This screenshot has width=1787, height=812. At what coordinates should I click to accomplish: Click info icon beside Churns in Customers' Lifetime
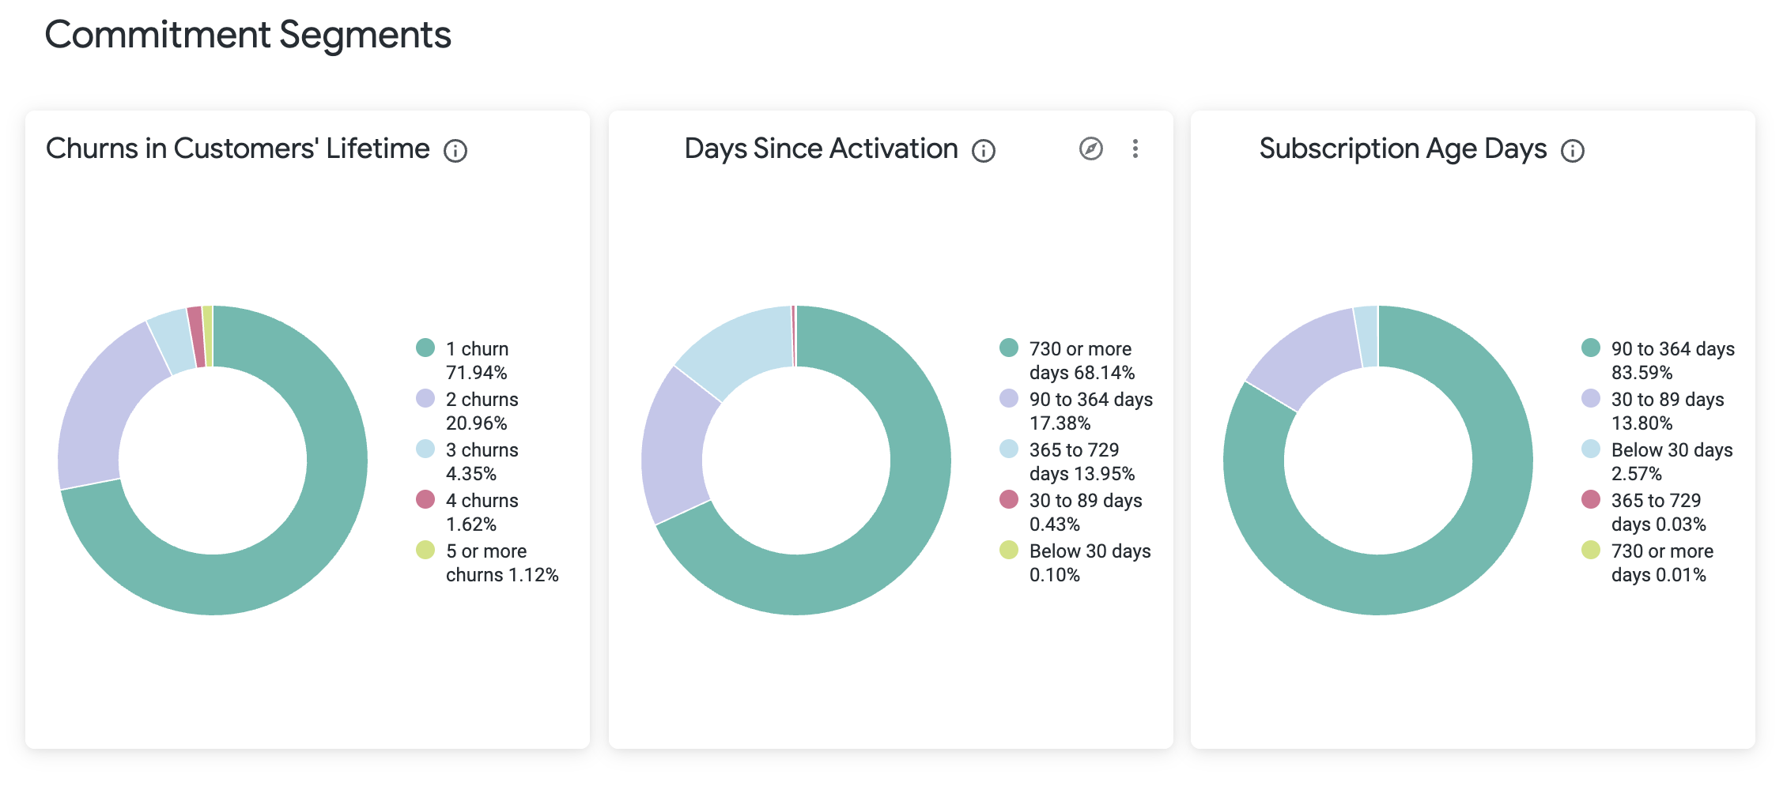(455, 150)
